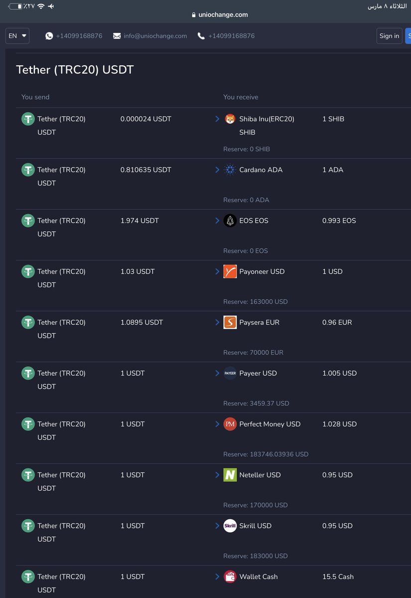Select the Payoneer USD exchange name

(262, 272)
